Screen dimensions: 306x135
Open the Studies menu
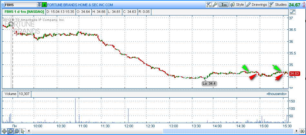pyautogui.click(x=278, y=5)
